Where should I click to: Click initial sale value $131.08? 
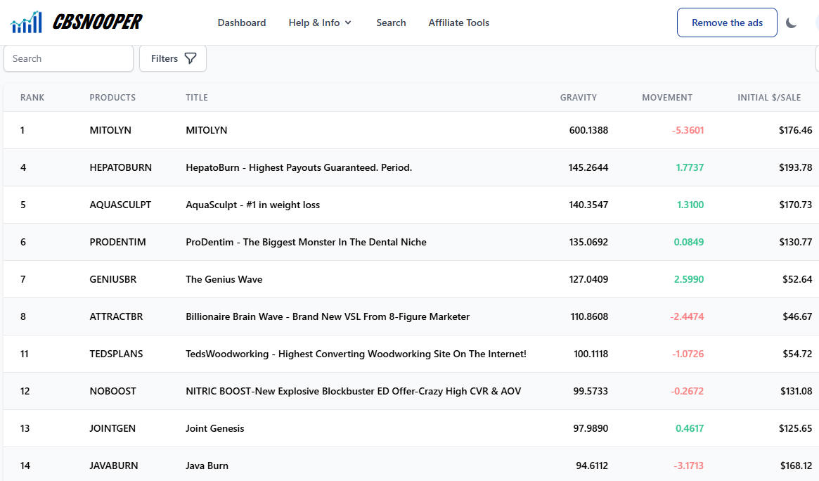(797, 391)
